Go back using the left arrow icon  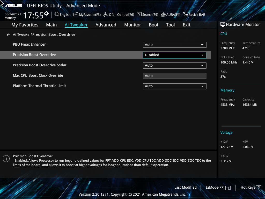click(9, 35)
